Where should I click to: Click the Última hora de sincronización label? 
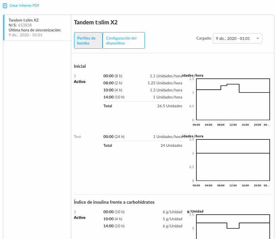click(x=35, y=30)
